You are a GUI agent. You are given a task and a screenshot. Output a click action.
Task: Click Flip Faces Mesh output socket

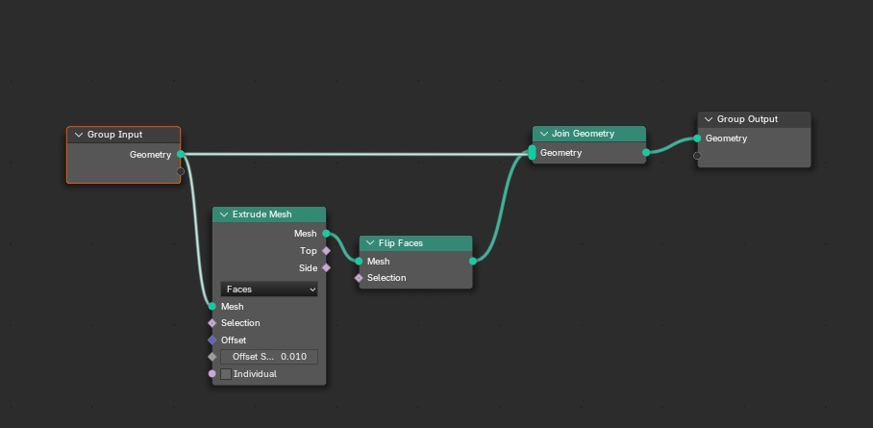click(x=473, y=262)
